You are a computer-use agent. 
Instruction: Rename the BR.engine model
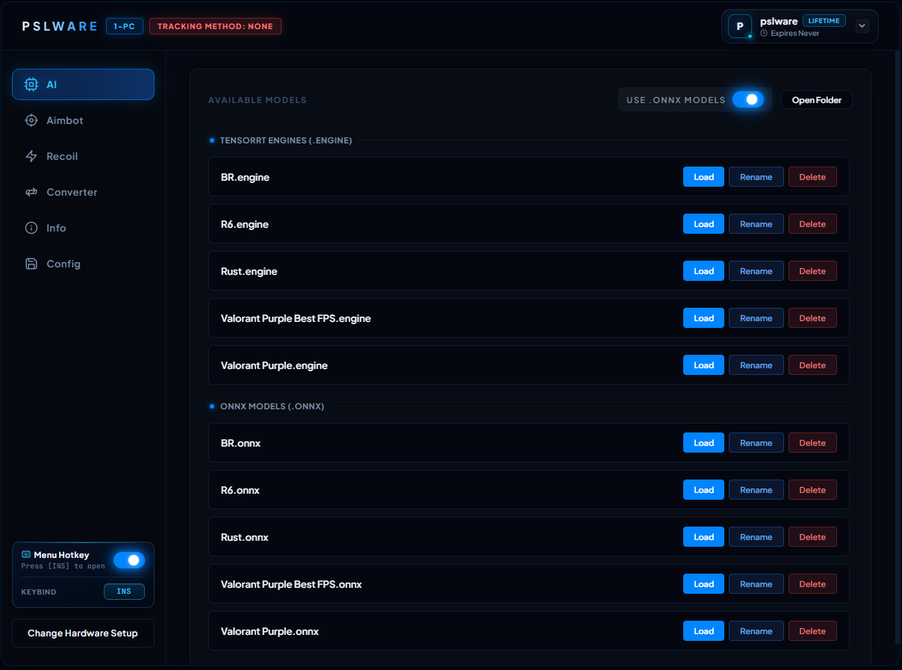[x=756, y=177]
